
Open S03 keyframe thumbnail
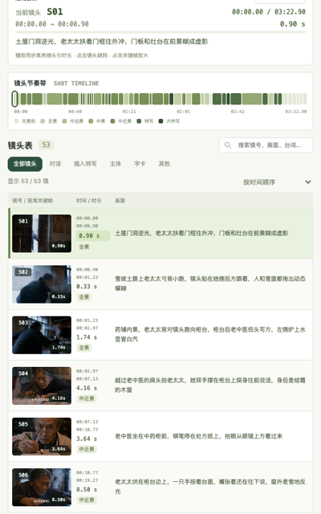click(42, 335)
